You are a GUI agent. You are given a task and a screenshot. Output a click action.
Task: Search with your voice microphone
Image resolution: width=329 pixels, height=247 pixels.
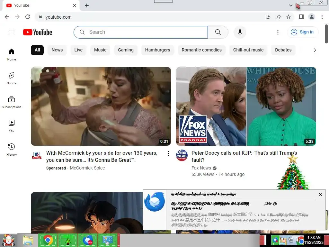[x=240, y=32]
